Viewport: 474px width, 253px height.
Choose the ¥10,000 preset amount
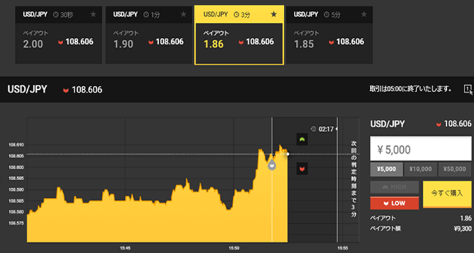420,169
